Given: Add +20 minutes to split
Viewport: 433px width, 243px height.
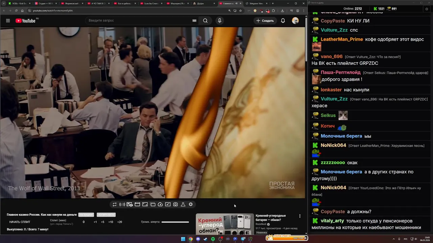Looking at the screenshot, I should [x=119, y=222].
